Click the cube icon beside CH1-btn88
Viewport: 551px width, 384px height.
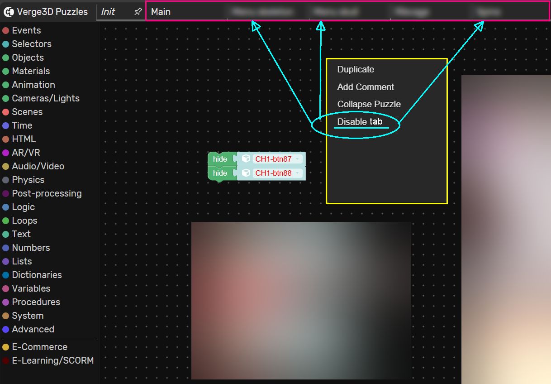click(x=246, y=173)
